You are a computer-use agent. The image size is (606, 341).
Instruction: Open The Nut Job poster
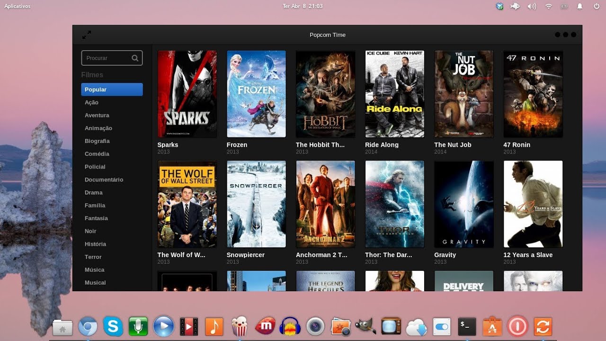pos(463,94)
